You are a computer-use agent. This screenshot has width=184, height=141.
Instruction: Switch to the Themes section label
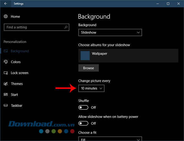[17, 84]
